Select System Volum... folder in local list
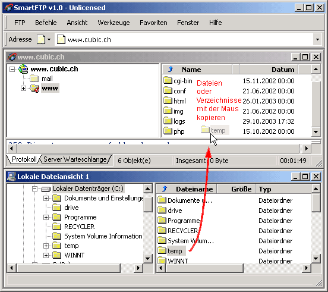This screenshot has height=292, width=328. pyautogui.click(x=186, y=241)
